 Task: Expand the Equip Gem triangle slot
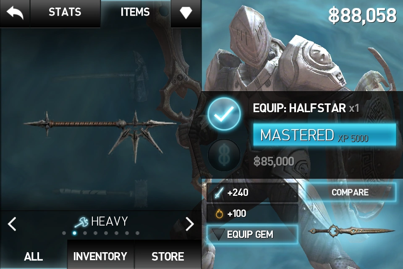pos(218,235)
